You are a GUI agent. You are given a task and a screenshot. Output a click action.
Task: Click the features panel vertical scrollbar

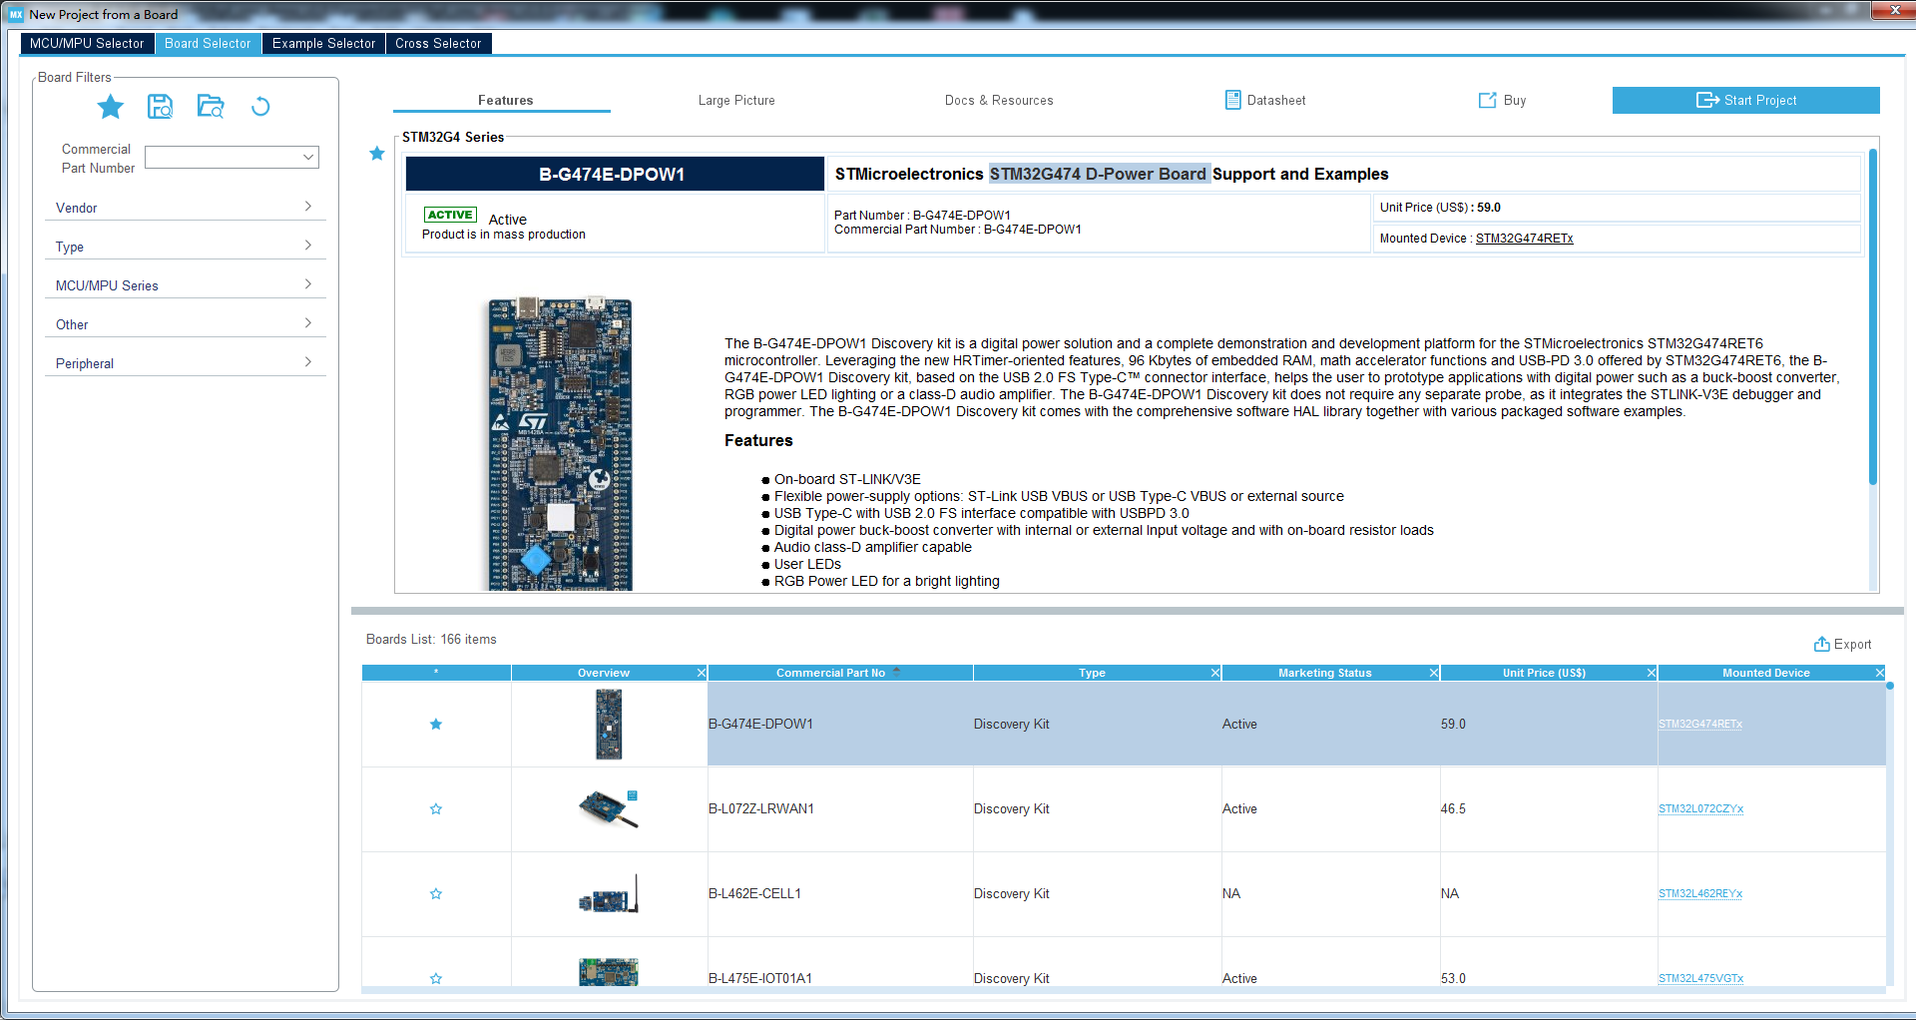1873,317
